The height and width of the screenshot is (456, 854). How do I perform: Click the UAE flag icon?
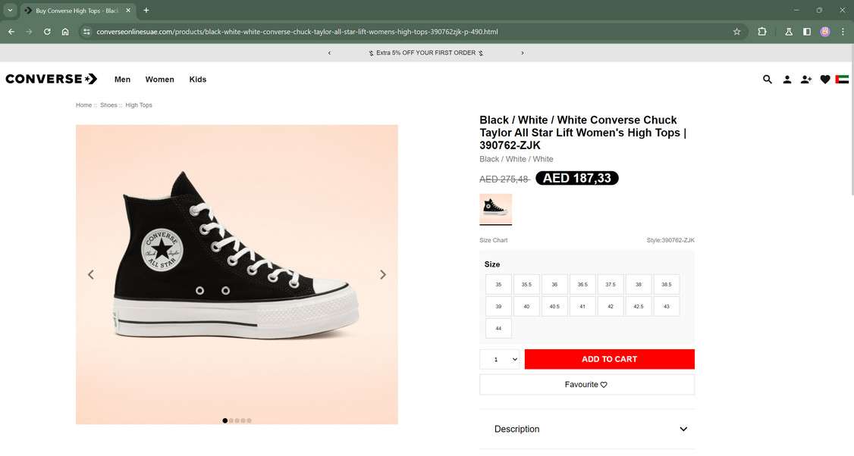(x=842, y=80)
